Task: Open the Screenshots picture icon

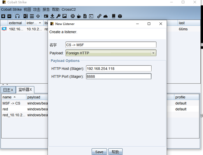Action: (65, 16)
